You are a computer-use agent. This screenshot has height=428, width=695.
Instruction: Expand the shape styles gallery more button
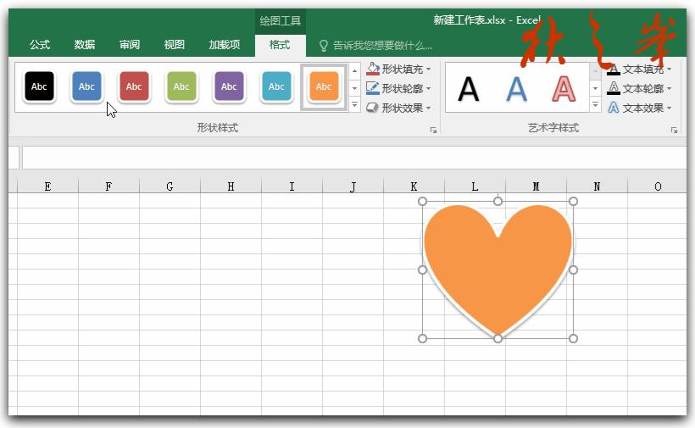[354, 105]
